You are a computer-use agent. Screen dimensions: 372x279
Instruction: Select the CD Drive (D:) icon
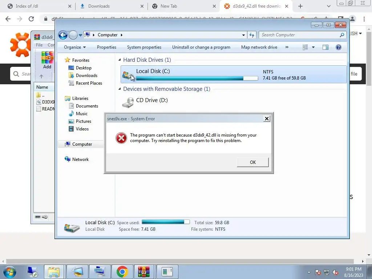coord(128,102)
